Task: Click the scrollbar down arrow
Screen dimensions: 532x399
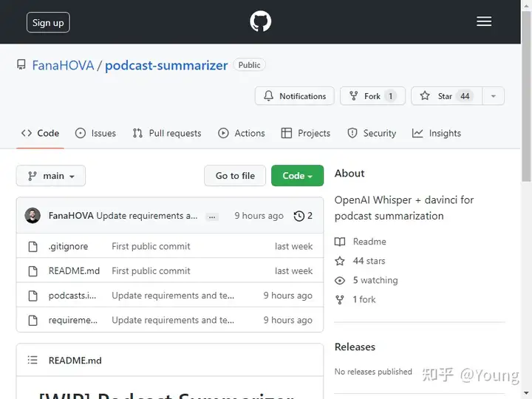Action: point(527,394)
